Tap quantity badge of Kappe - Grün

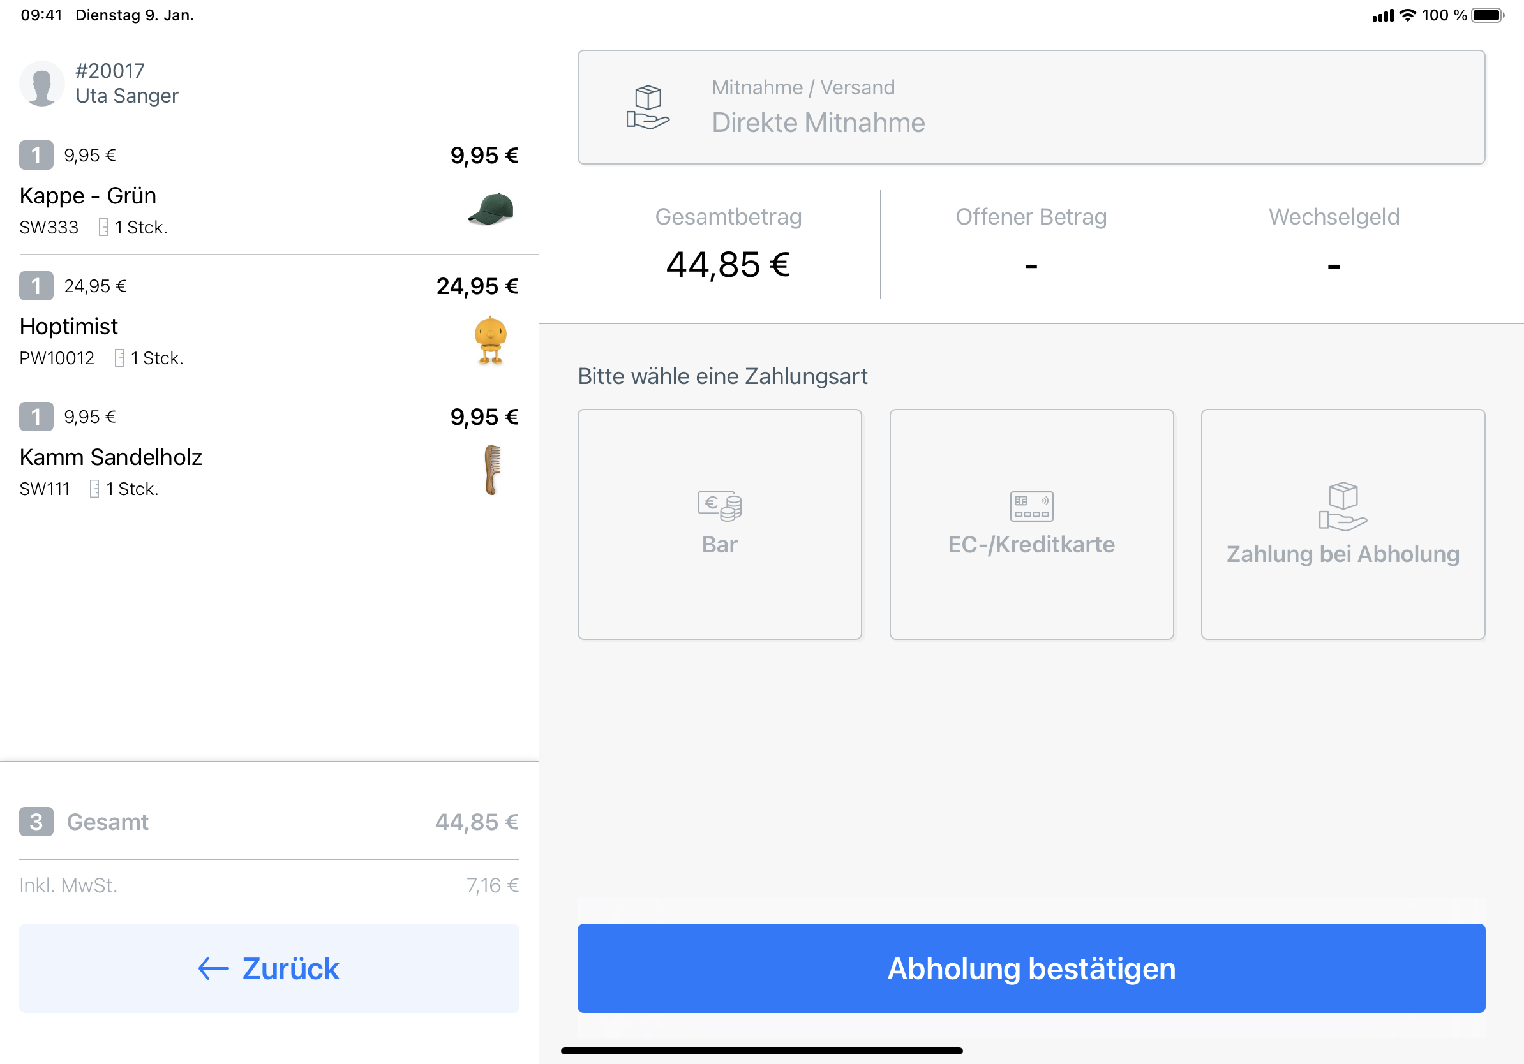click(x=36, y=155)
